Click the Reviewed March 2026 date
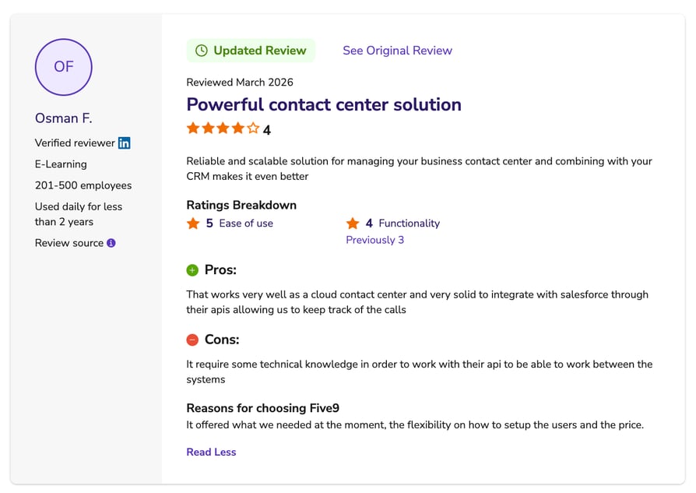Viewport: 696px width, 493px height. (x=240, y=83)
